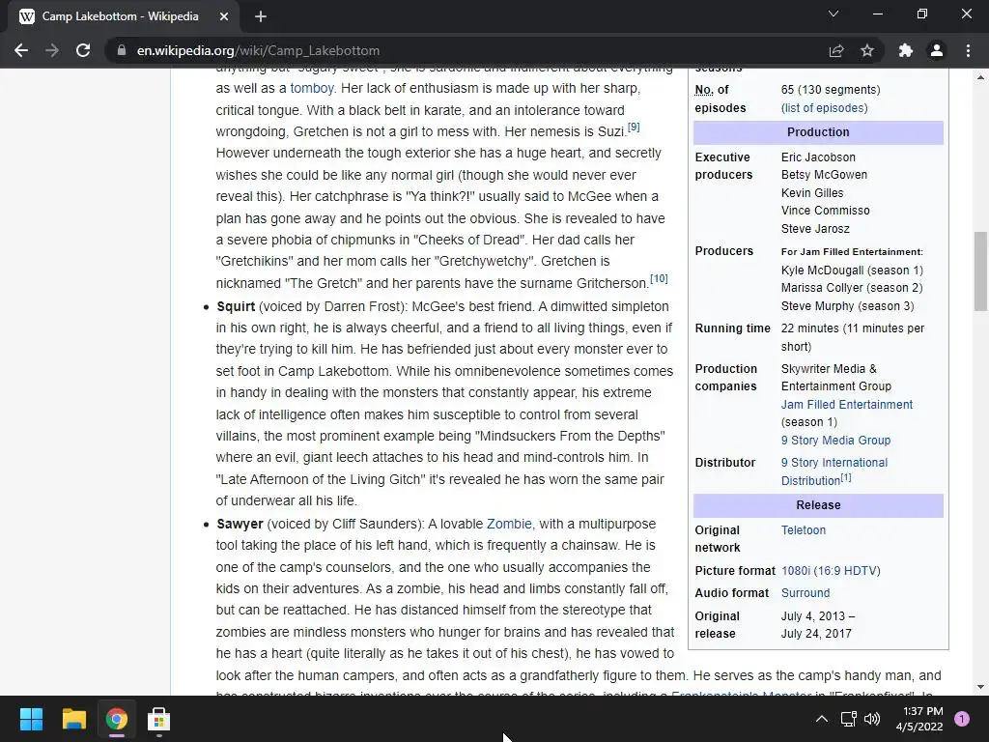
Task: Open the 16:9 HDTV link
Action: point(846,570)
